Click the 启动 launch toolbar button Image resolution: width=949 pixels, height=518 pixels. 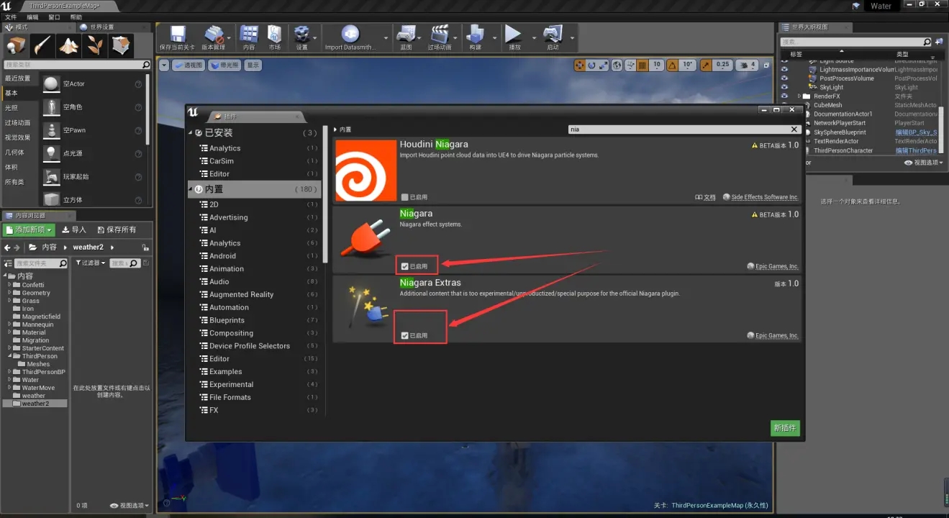click(x=553, y=38)
